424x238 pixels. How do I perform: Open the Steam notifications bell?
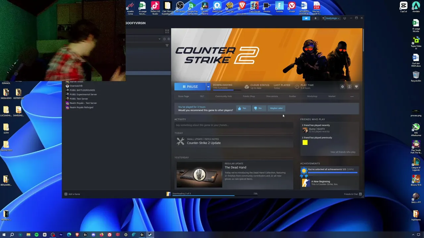(315, 18)
